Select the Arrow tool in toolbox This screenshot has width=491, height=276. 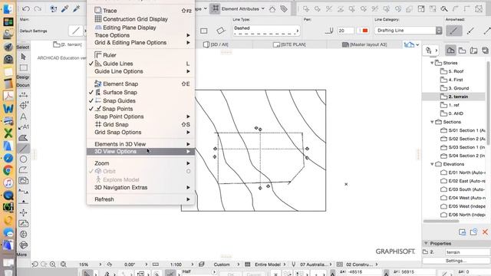click(x=23, y=57)
